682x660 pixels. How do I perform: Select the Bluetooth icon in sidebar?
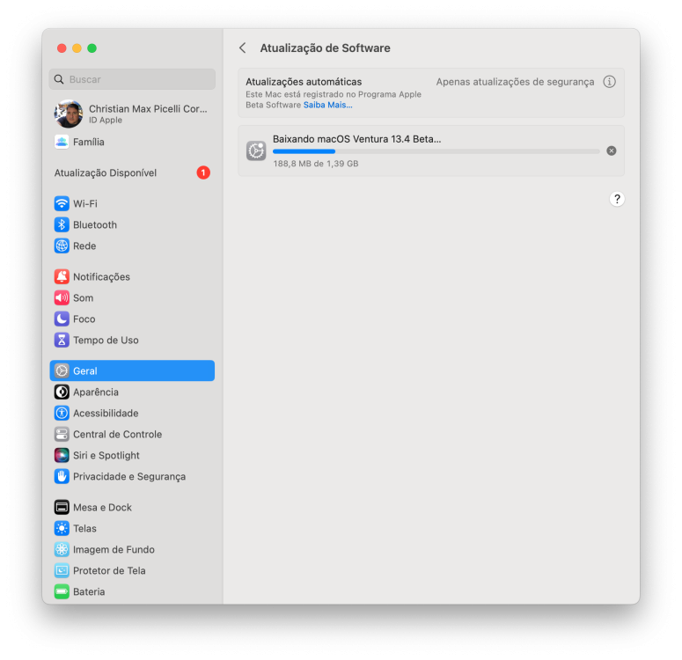[62, 225]
